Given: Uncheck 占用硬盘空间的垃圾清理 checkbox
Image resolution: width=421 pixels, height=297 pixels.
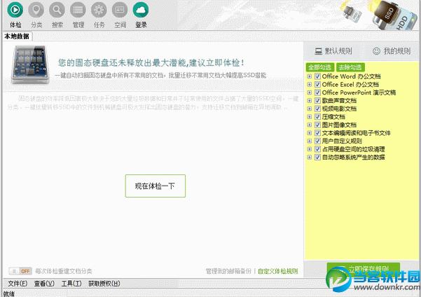Looking at the screenshot, I should (x=317, y=148).
